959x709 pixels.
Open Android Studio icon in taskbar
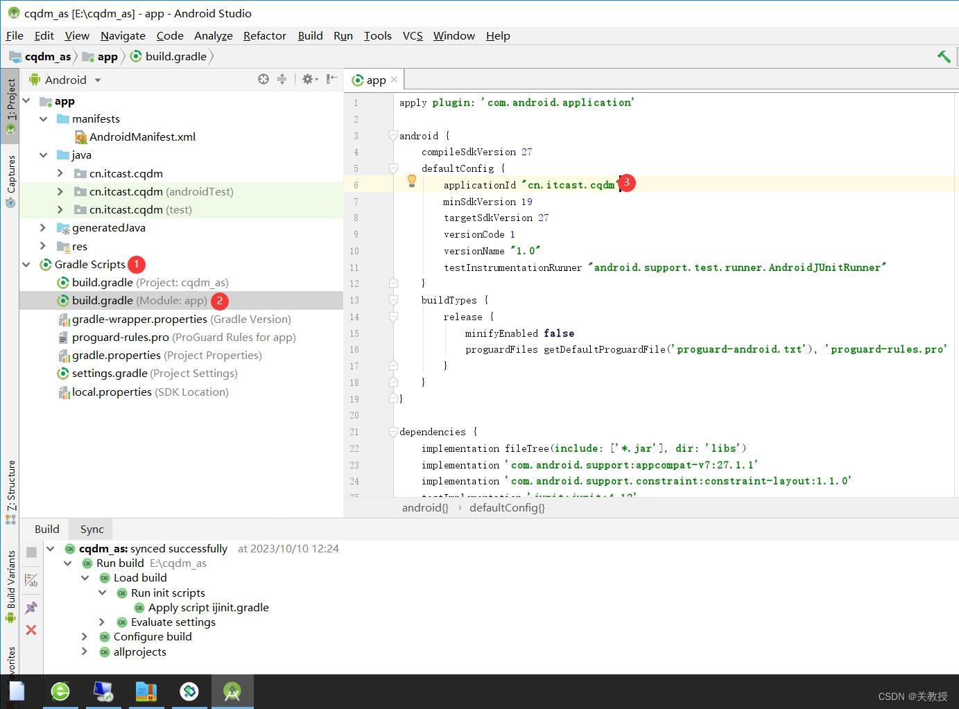[232, 691]
